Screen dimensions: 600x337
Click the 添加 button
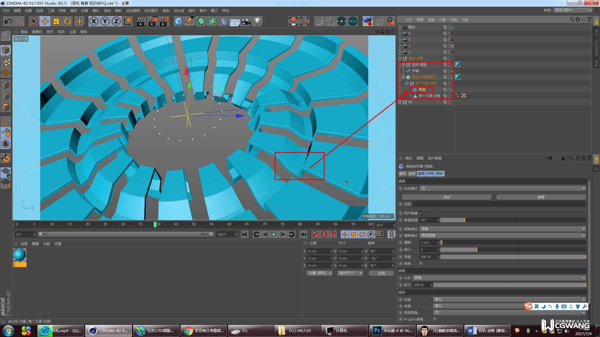[447, 197]
